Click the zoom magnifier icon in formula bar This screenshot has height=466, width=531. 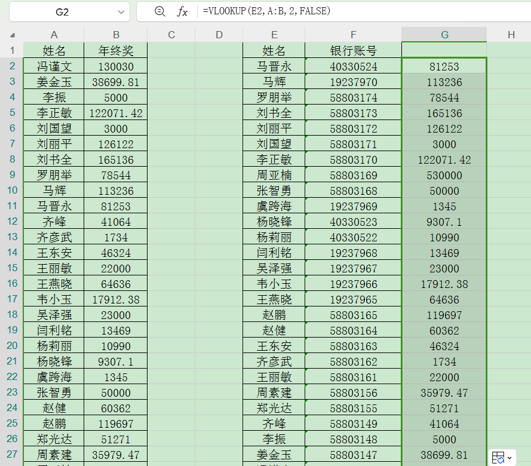[159, 11]
